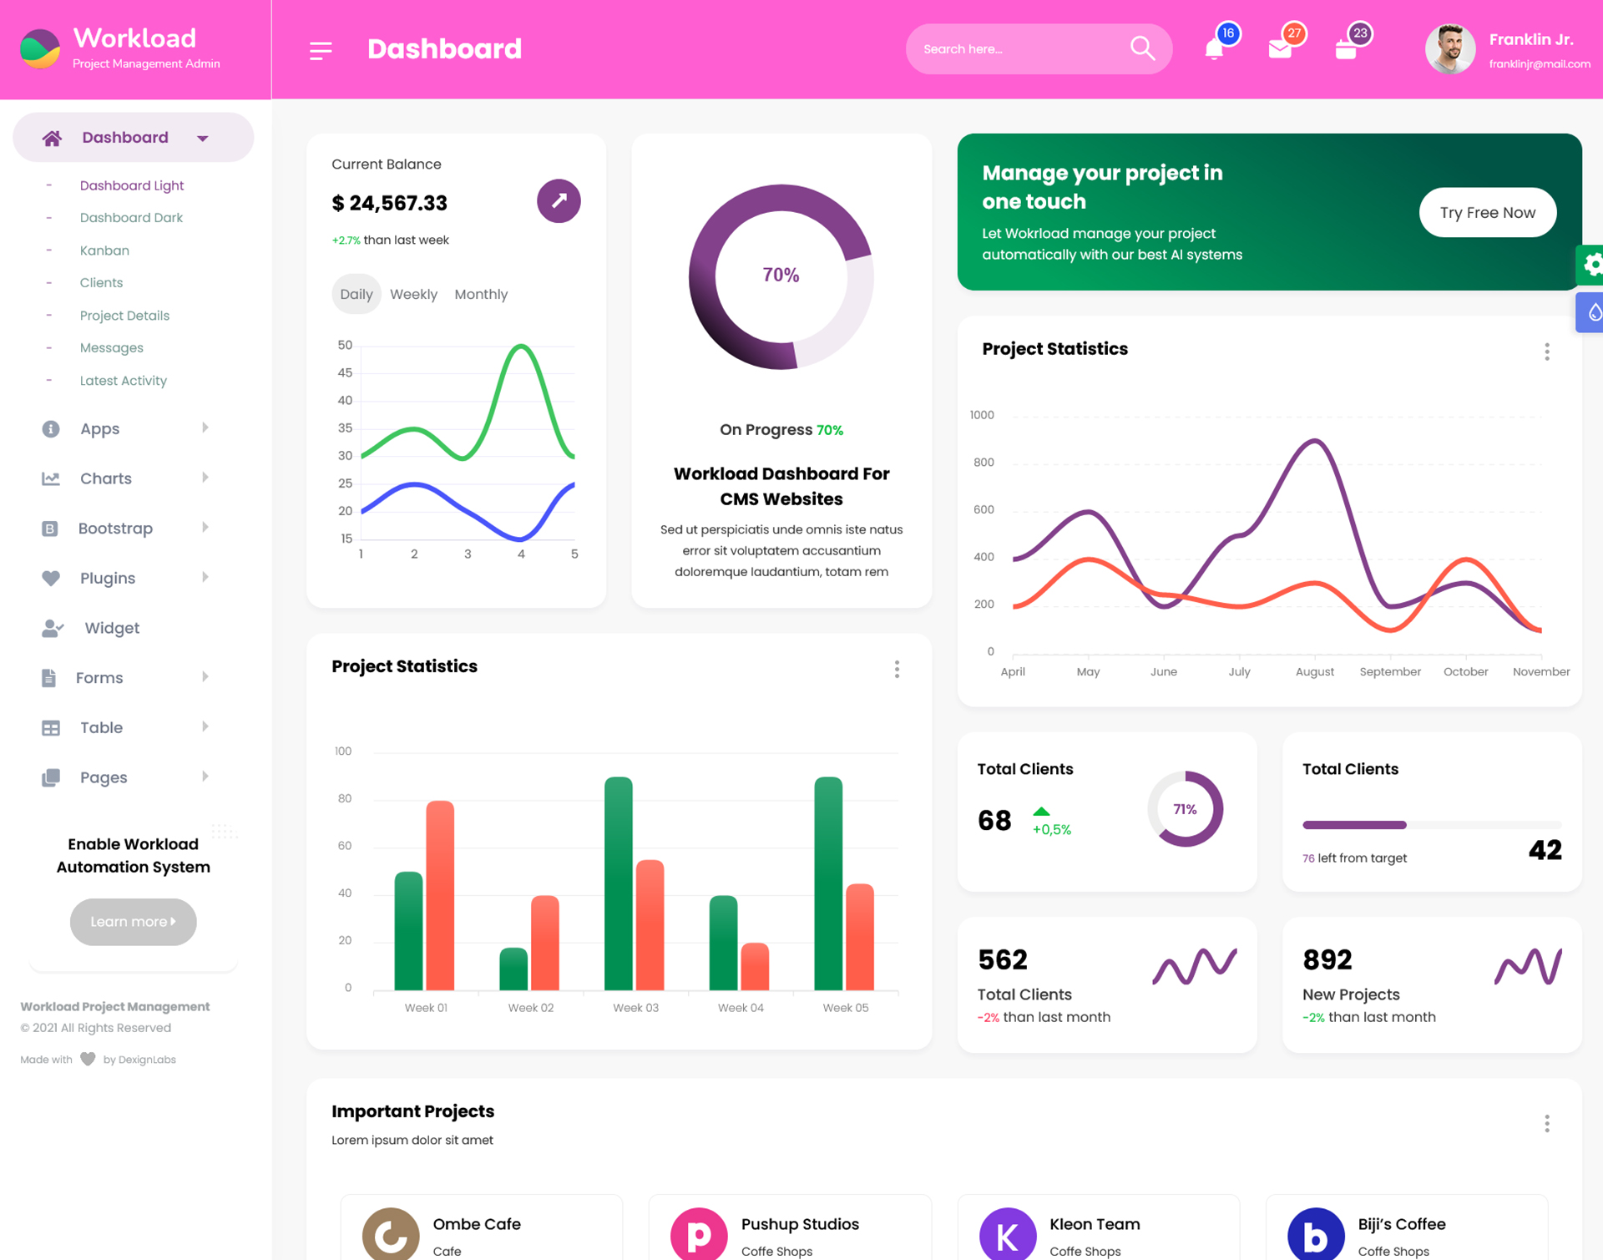
Task: Expand the Apps submenu arrow
Action: pyautogui.click(x=205, y=428)
